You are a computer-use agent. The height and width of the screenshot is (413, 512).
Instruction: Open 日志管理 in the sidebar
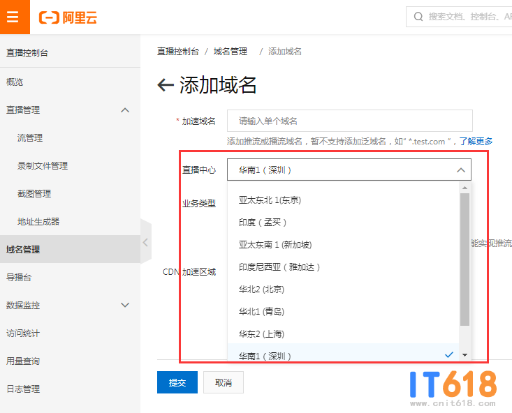pos(71,389)
